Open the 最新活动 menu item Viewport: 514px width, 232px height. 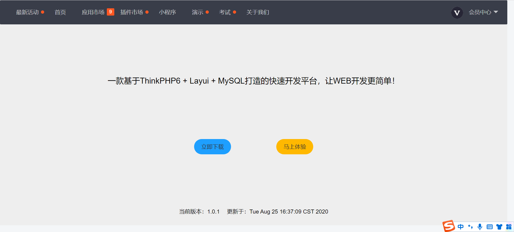[27, 12]
